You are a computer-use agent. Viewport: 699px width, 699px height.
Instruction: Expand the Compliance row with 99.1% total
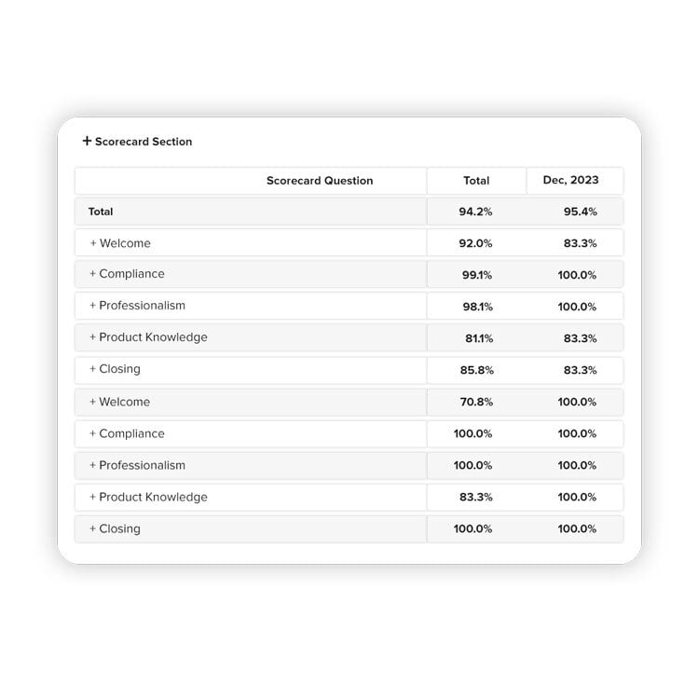click(x=93, y=274)
